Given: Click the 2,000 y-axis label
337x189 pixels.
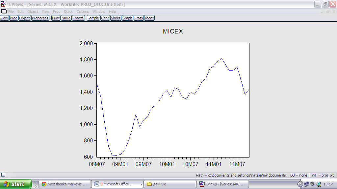Looking at the screenshot, I should click(86, 44).
